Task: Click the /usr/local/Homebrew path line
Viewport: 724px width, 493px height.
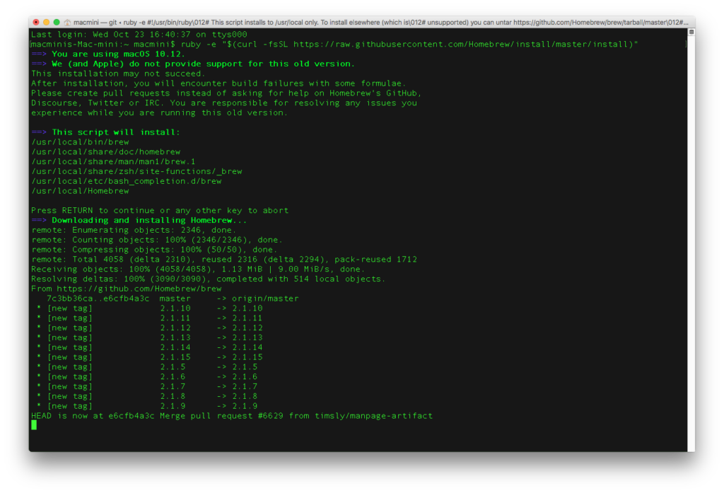Action: tap(80, 191)
